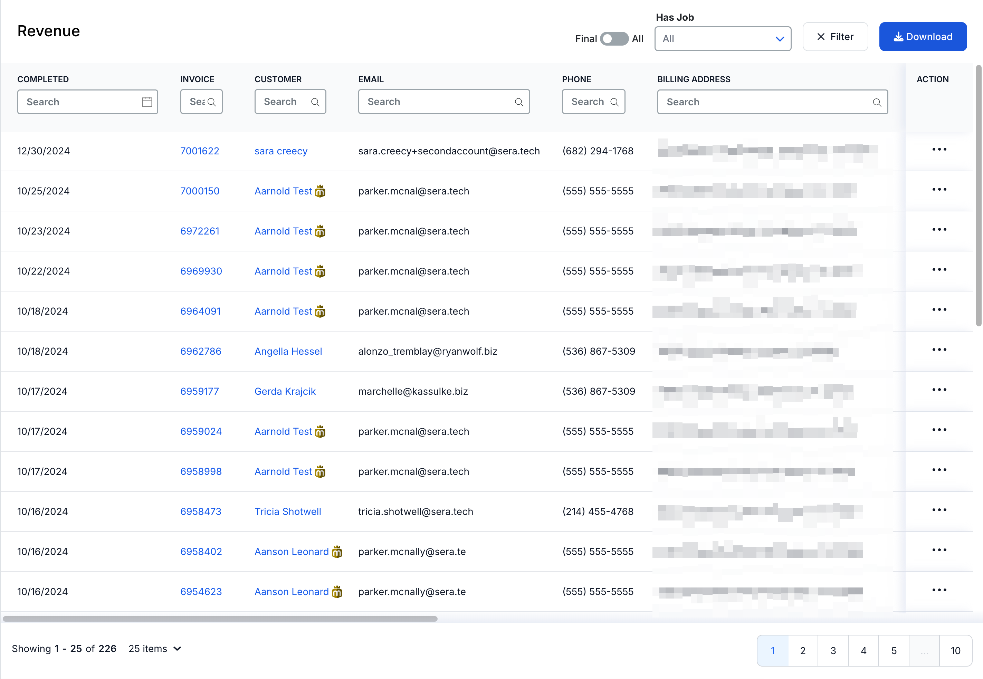
Task: Go to page 10
Action: [x=955, y=650]
